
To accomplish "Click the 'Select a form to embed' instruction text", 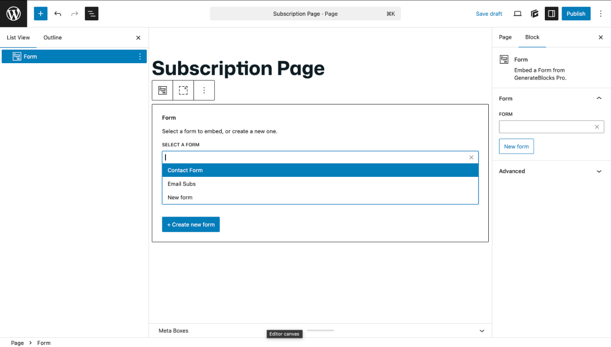I will [219, 131].
